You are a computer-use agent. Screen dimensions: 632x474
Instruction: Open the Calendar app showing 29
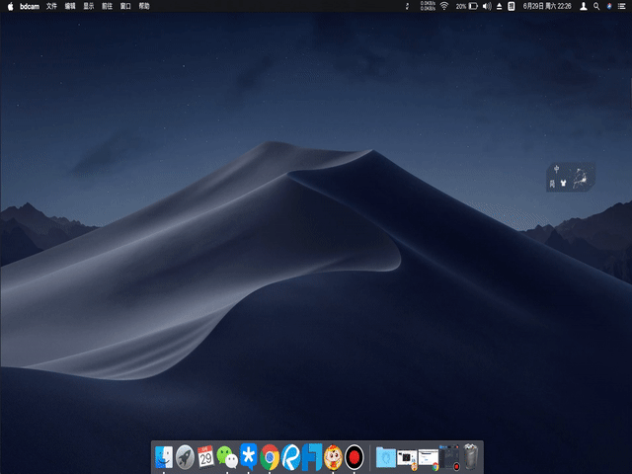[205, 457]
